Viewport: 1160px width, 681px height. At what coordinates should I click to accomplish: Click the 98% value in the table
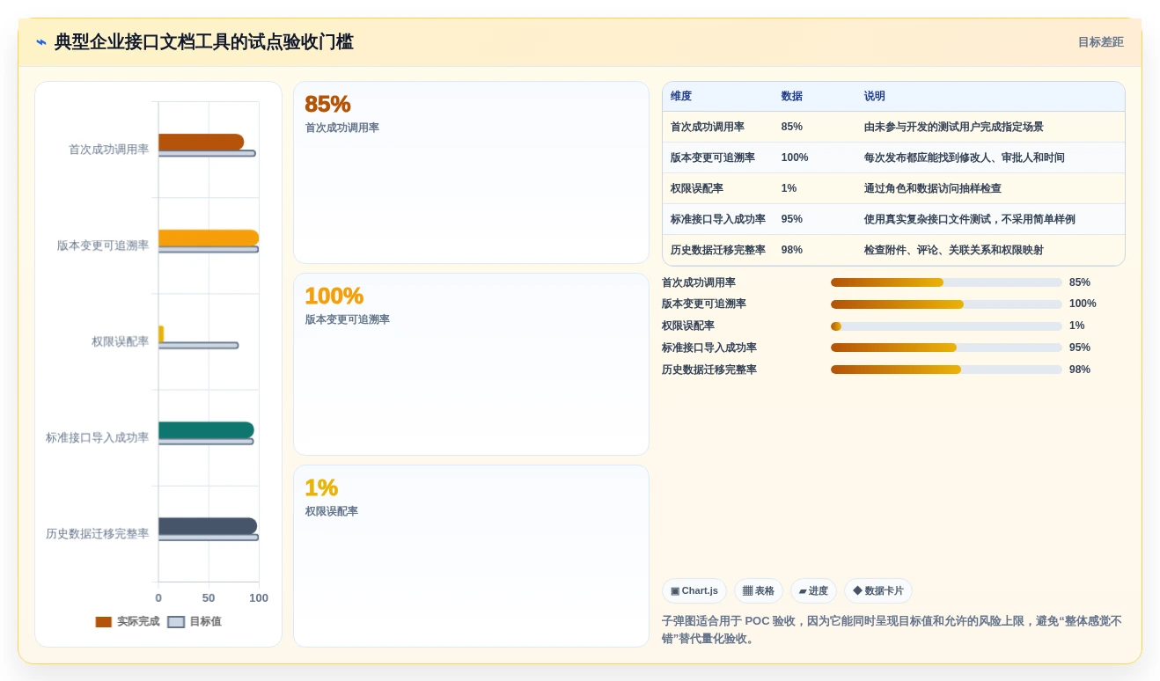[792, 250]
